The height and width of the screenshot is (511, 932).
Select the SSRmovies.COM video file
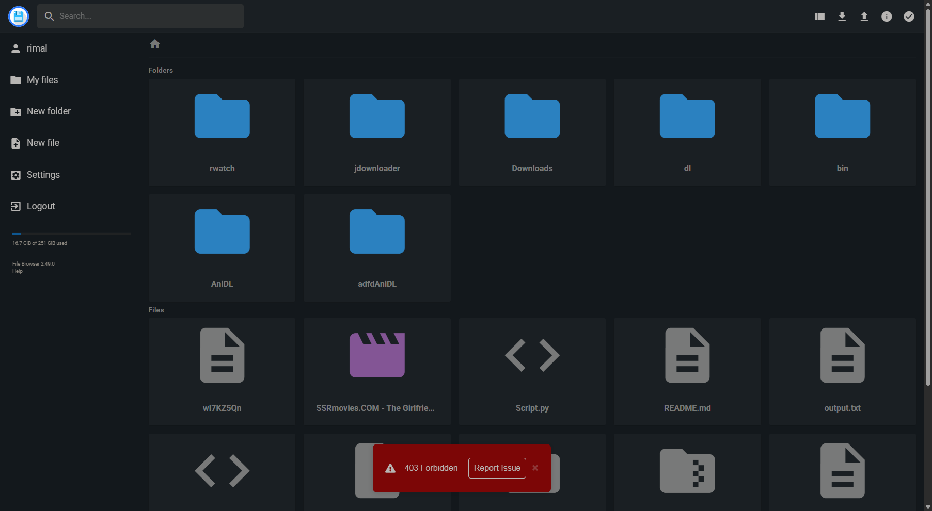click(x=377, y=372)
